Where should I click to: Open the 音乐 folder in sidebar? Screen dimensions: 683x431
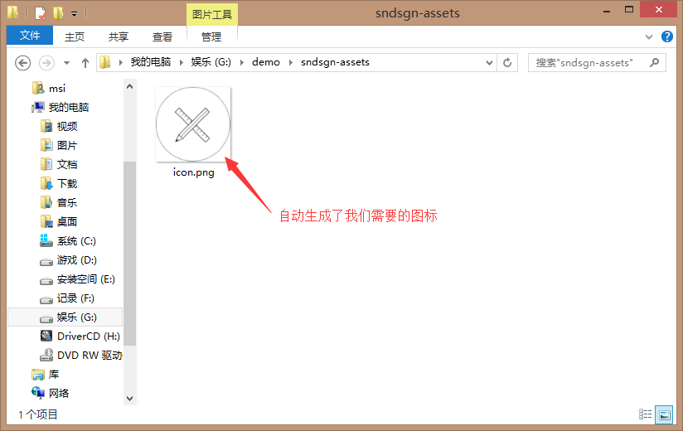pos(67,202)
